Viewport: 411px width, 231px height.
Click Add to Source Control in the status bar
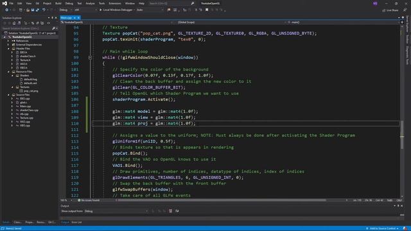[x=383, y=228]
